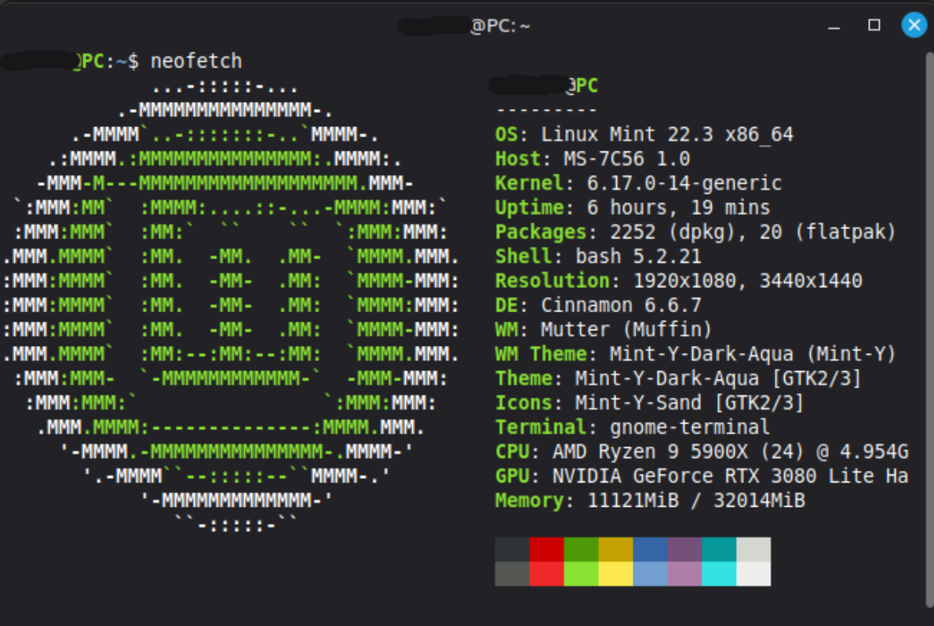Click the 'Uptime: 6 hours, 19 mins' line
This screenshot has height=626, width=934.
[x=633, y=208]
